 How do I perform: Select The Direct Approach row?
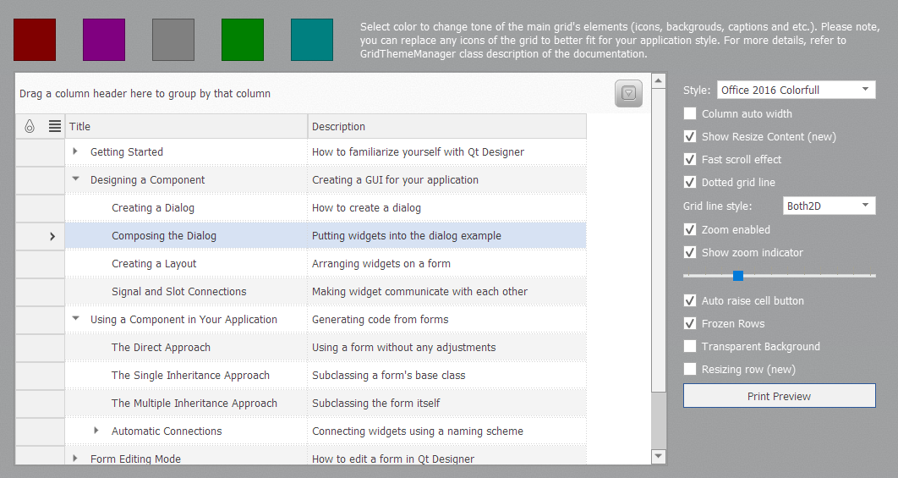(326, 348)
